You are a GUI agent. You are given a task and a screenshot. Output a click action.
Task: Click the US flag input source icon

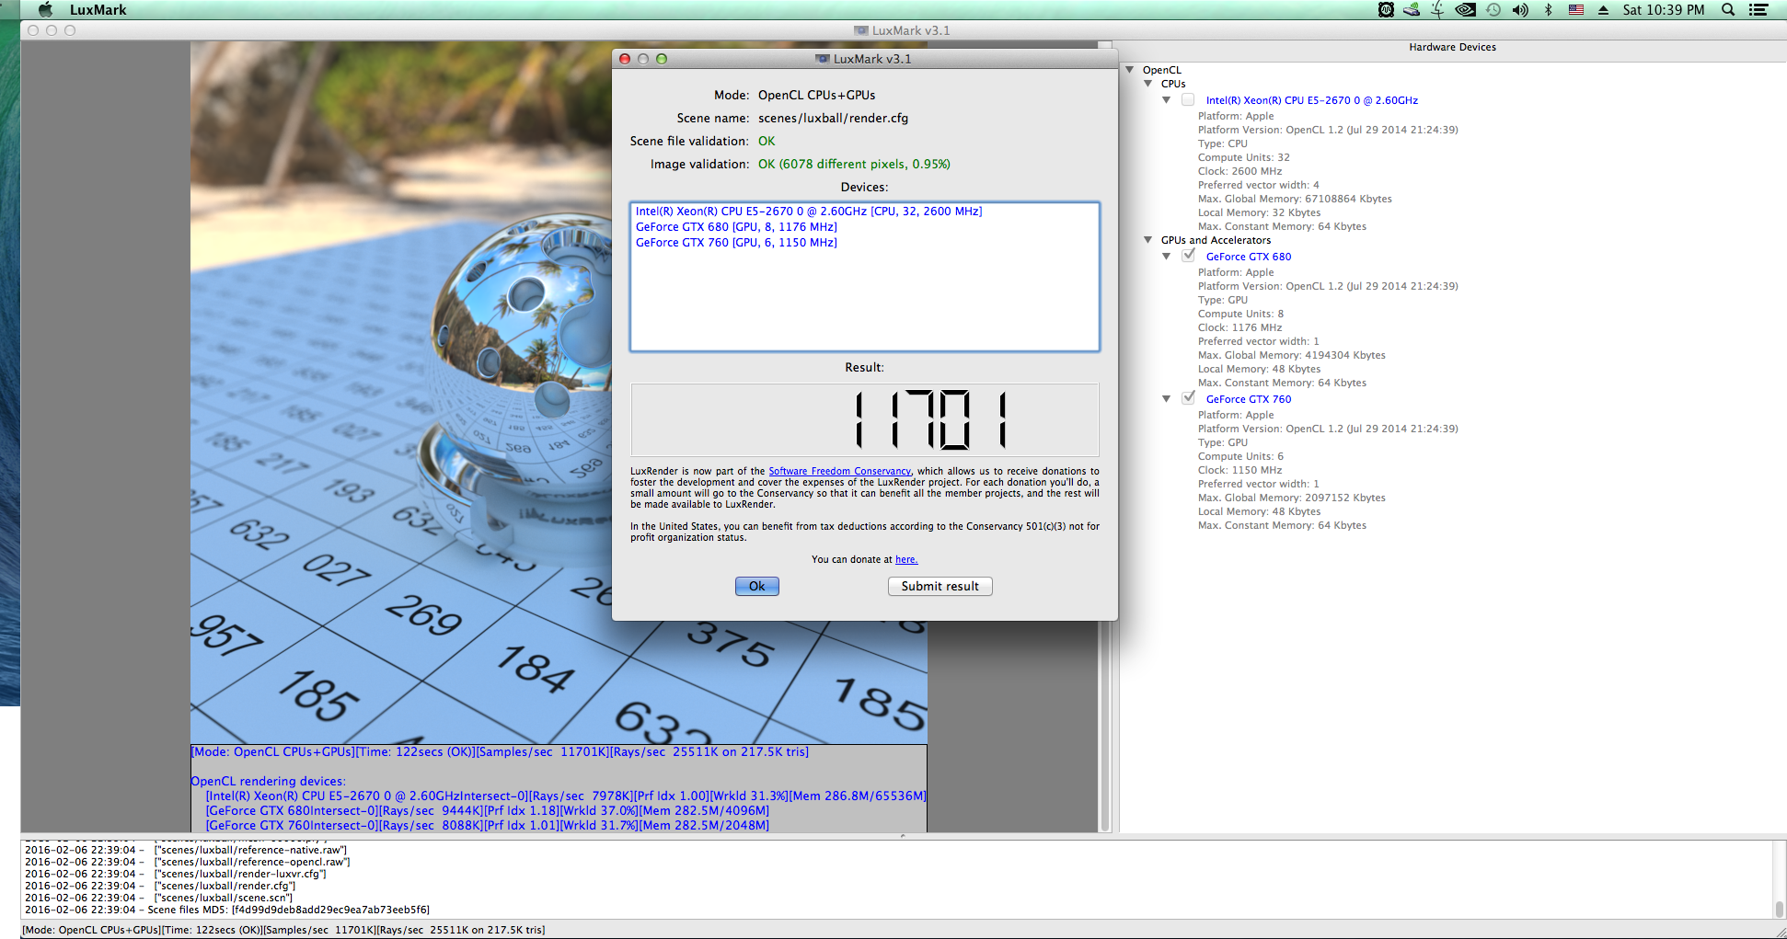(1576, 10)
